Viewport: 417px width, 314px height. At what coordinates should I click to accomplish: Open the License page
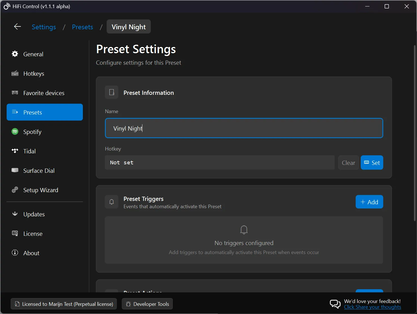33,234
